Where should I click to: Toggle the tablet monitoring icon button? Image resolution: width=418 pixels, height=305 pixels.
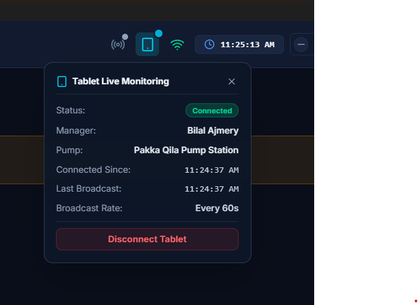click(148, 45)
